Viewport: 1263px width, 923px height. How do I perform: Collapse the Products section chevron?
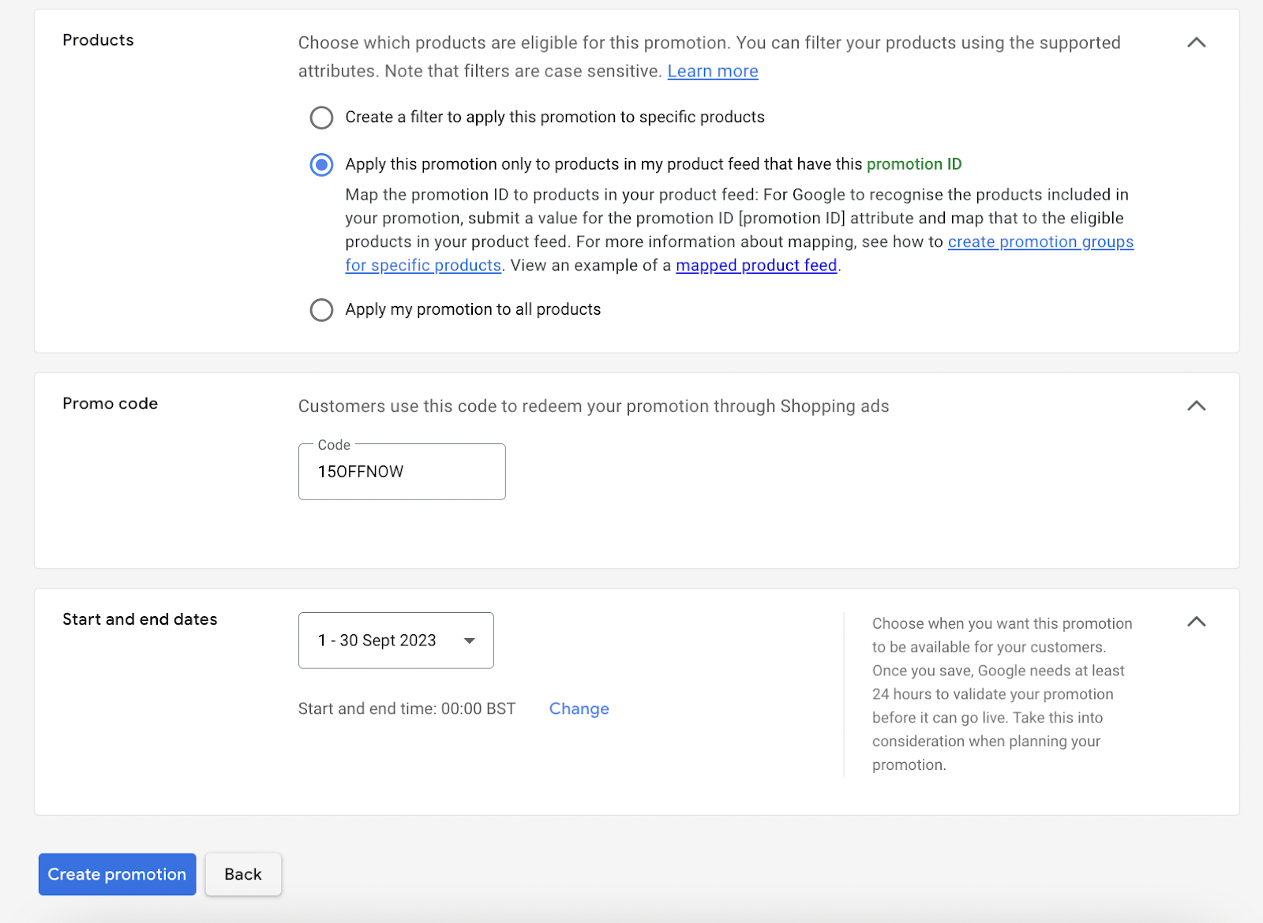click(1196, 43)
